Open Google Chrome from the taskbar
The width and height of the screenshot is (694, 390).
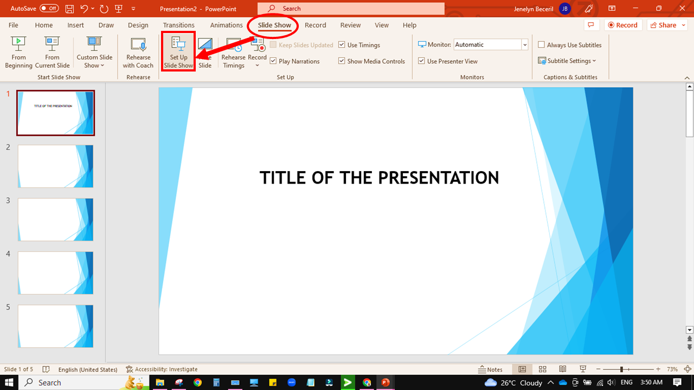367,382
